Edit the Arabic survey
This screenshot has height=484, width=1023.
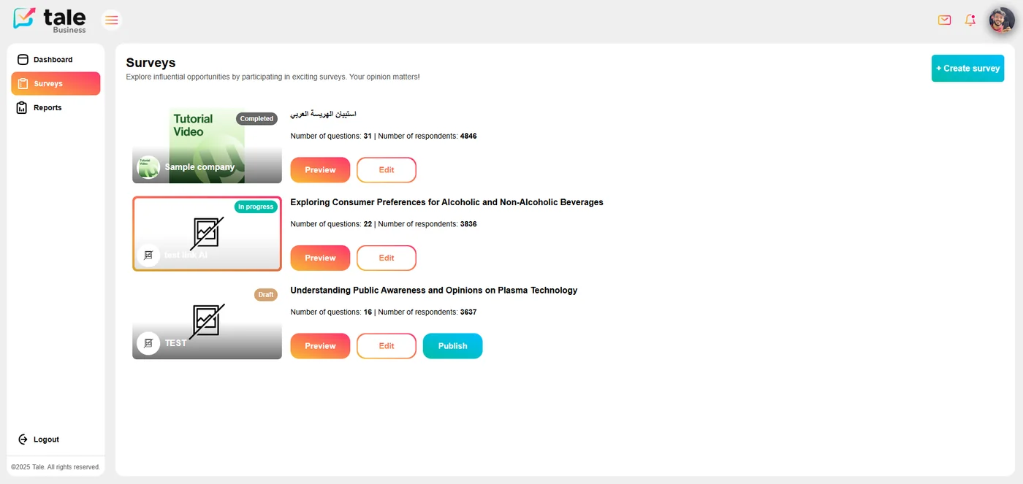(387, 170)
